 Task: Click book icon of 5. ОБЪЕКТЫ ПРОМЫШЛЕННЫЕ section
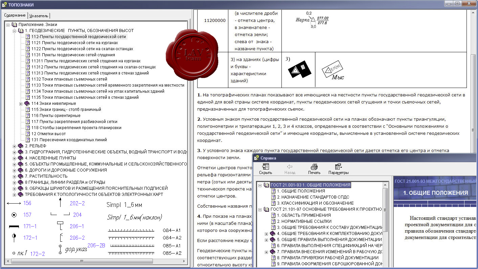(21, 164)
